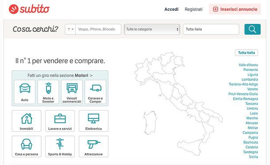Select Umbria region link
270x165 pixels.
tap(252, 108)
